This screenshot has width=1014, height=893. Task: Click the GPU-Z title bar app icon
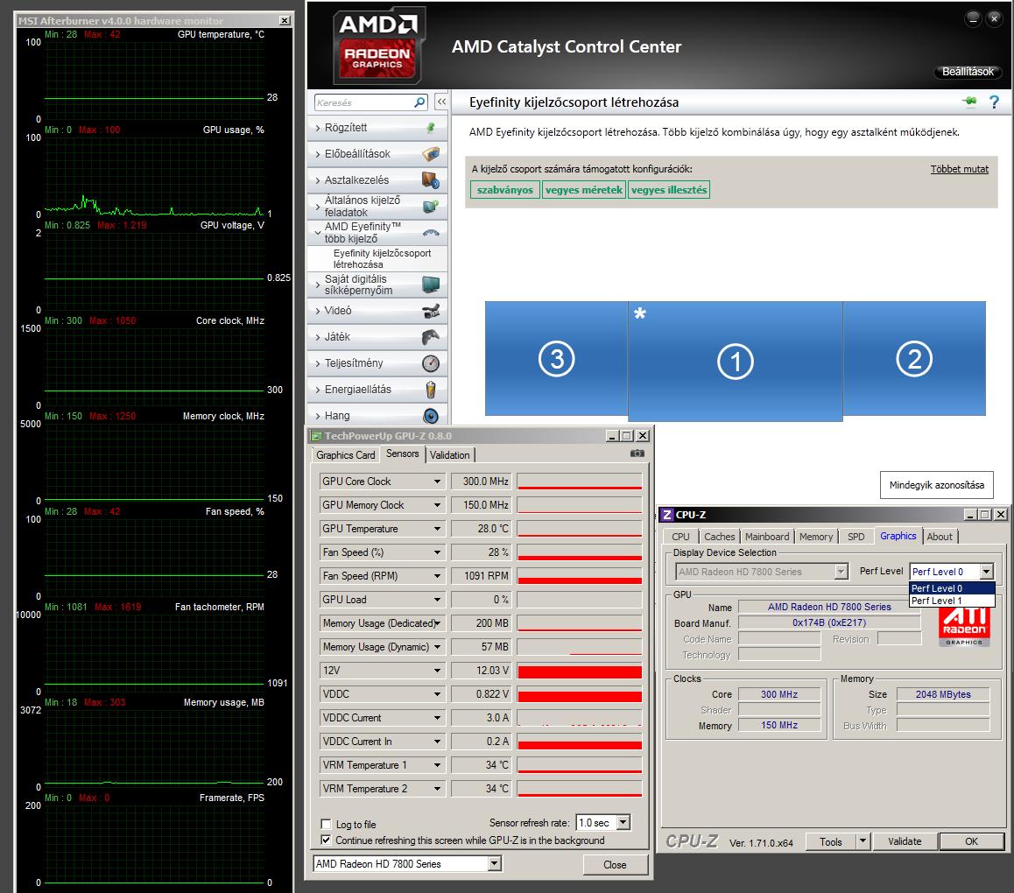pos(317,436)
